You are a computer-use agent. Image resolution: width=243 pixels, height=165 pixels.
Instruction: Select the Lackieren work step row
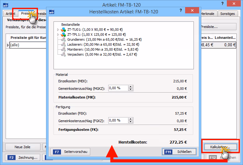[103, 44]
